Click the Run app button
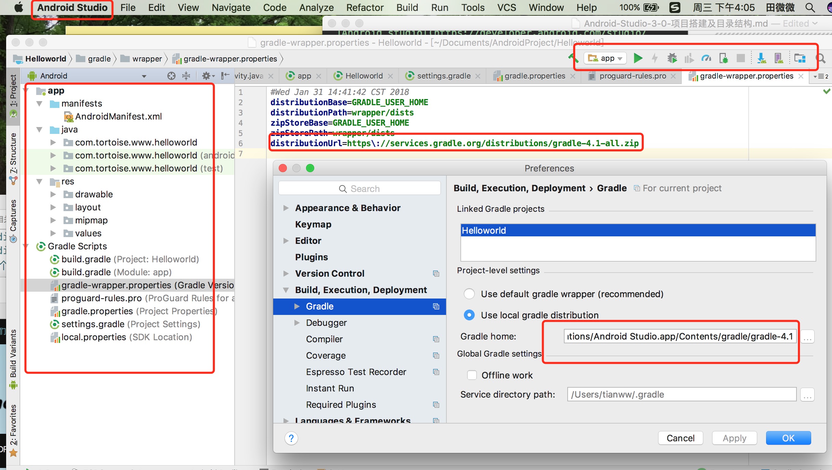 click(638, 57)
